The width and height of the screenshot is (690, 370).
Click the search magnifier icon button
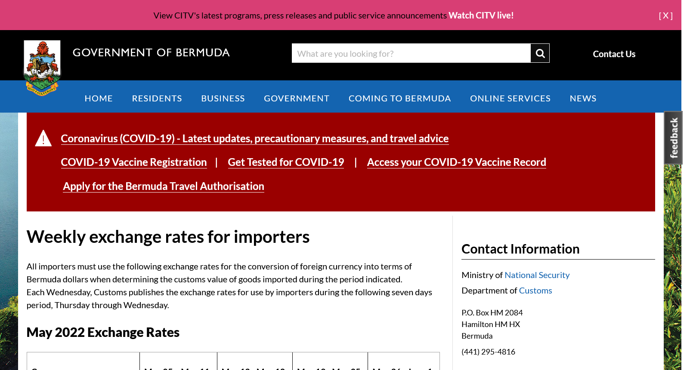[x=540, y=53]
